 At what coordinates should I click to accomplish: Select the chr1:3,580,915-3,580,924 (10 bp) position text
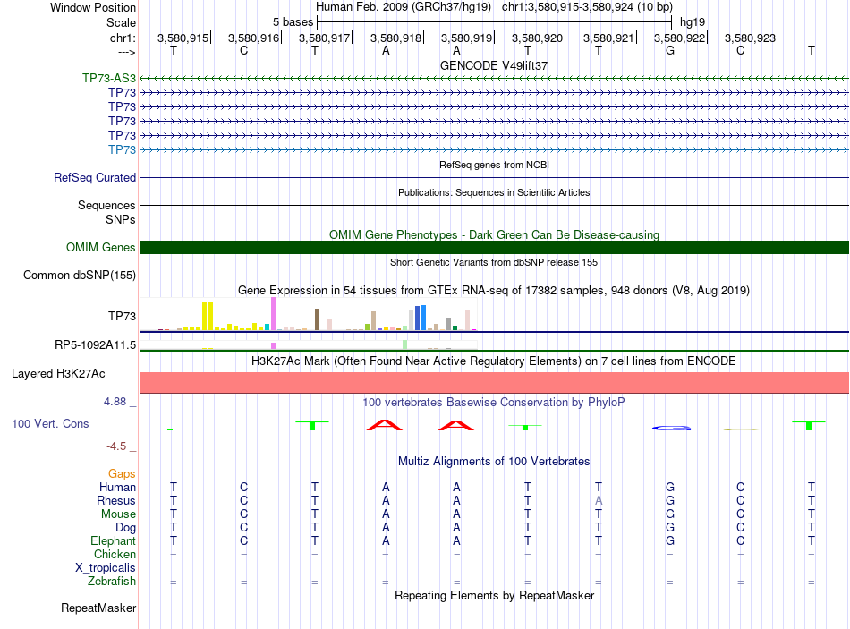coord(587,7)
